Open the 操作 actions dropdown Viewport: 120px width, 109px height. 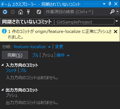[63, 55]
